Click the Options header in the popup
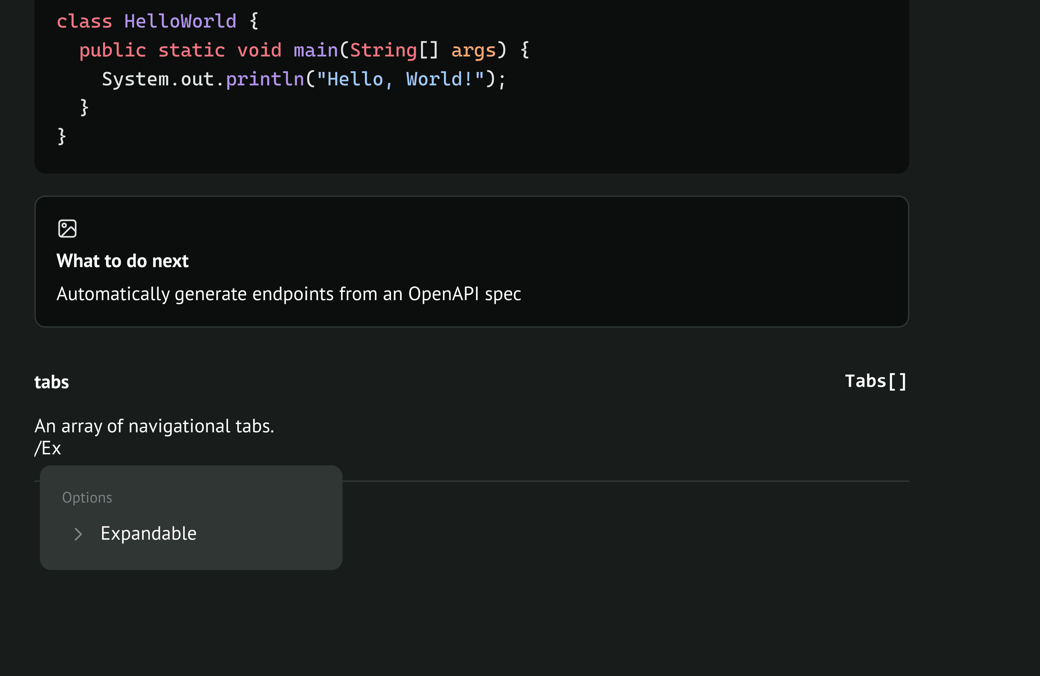The width and height of the screenshot is (1040, 676). point(87,498)
